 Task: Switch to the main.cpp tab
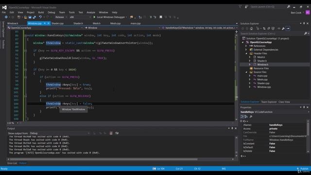[136, 23]
